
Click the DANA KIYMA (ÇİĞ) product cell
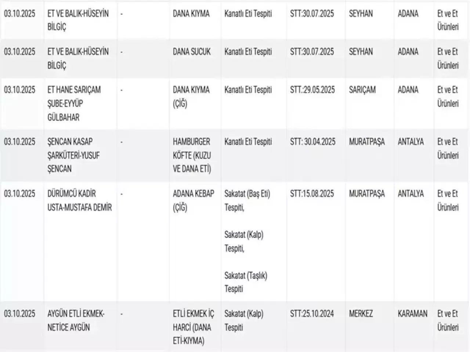(191, 97)
